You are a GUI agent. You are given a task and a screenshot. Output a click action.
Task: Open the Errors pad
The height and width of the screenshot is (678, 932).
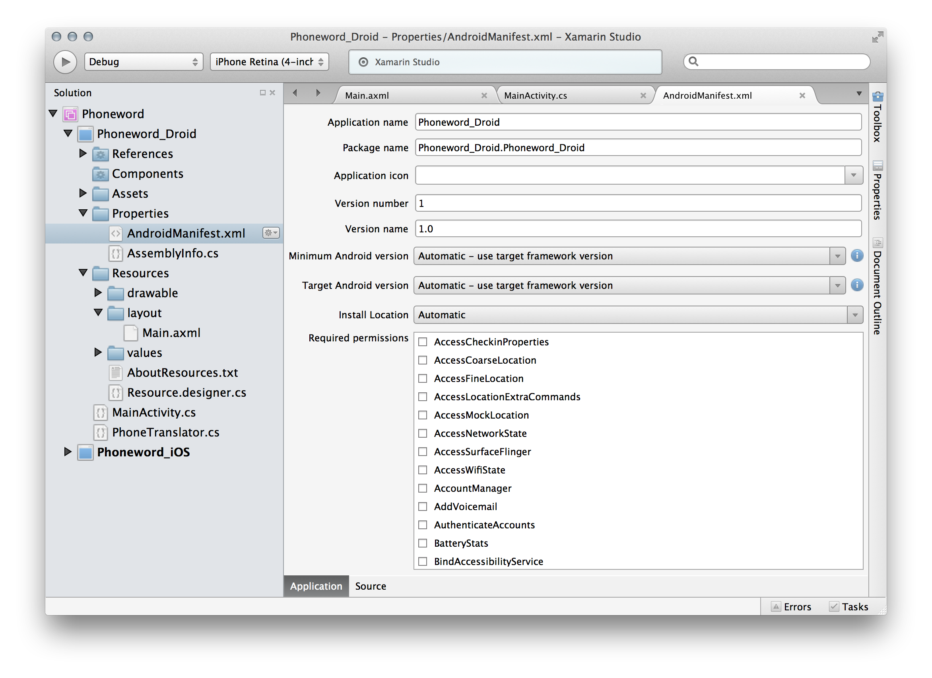point(791,606)
